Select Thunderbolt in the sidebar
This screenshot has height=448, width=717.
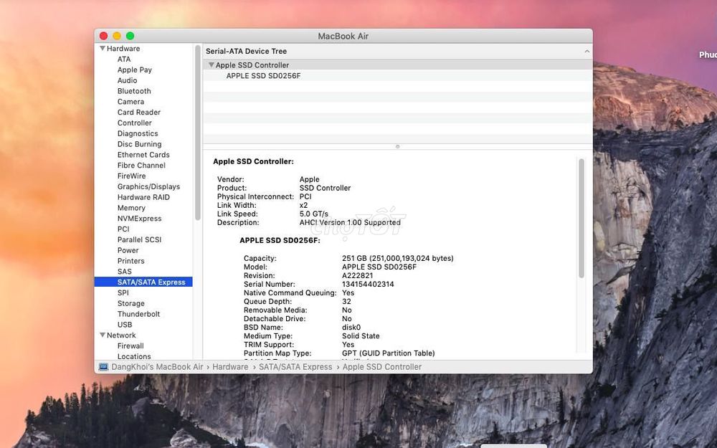[x=138, y=314]
